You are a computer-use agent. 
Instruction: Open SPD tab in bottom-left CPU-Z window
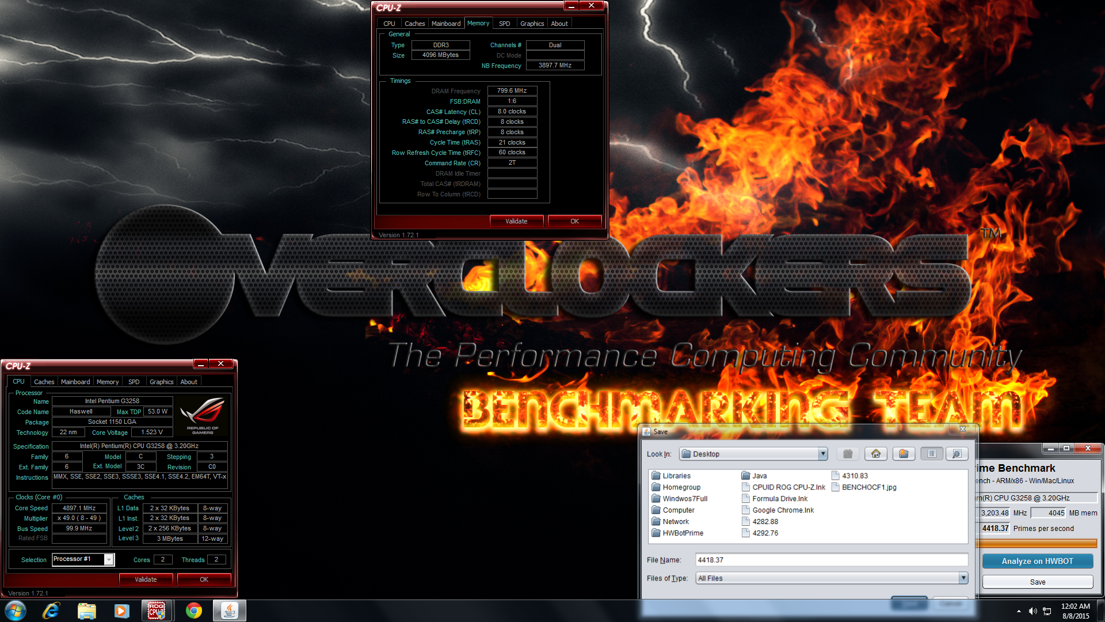[x=134, y=382]
